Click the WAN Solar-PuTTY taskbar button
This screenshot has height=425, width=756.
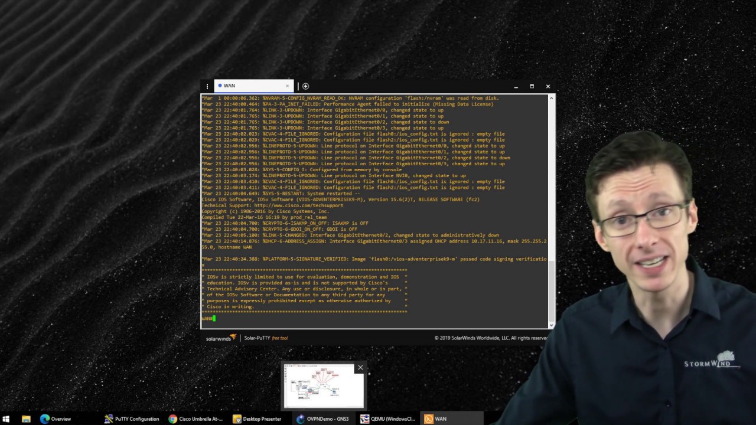452,419
